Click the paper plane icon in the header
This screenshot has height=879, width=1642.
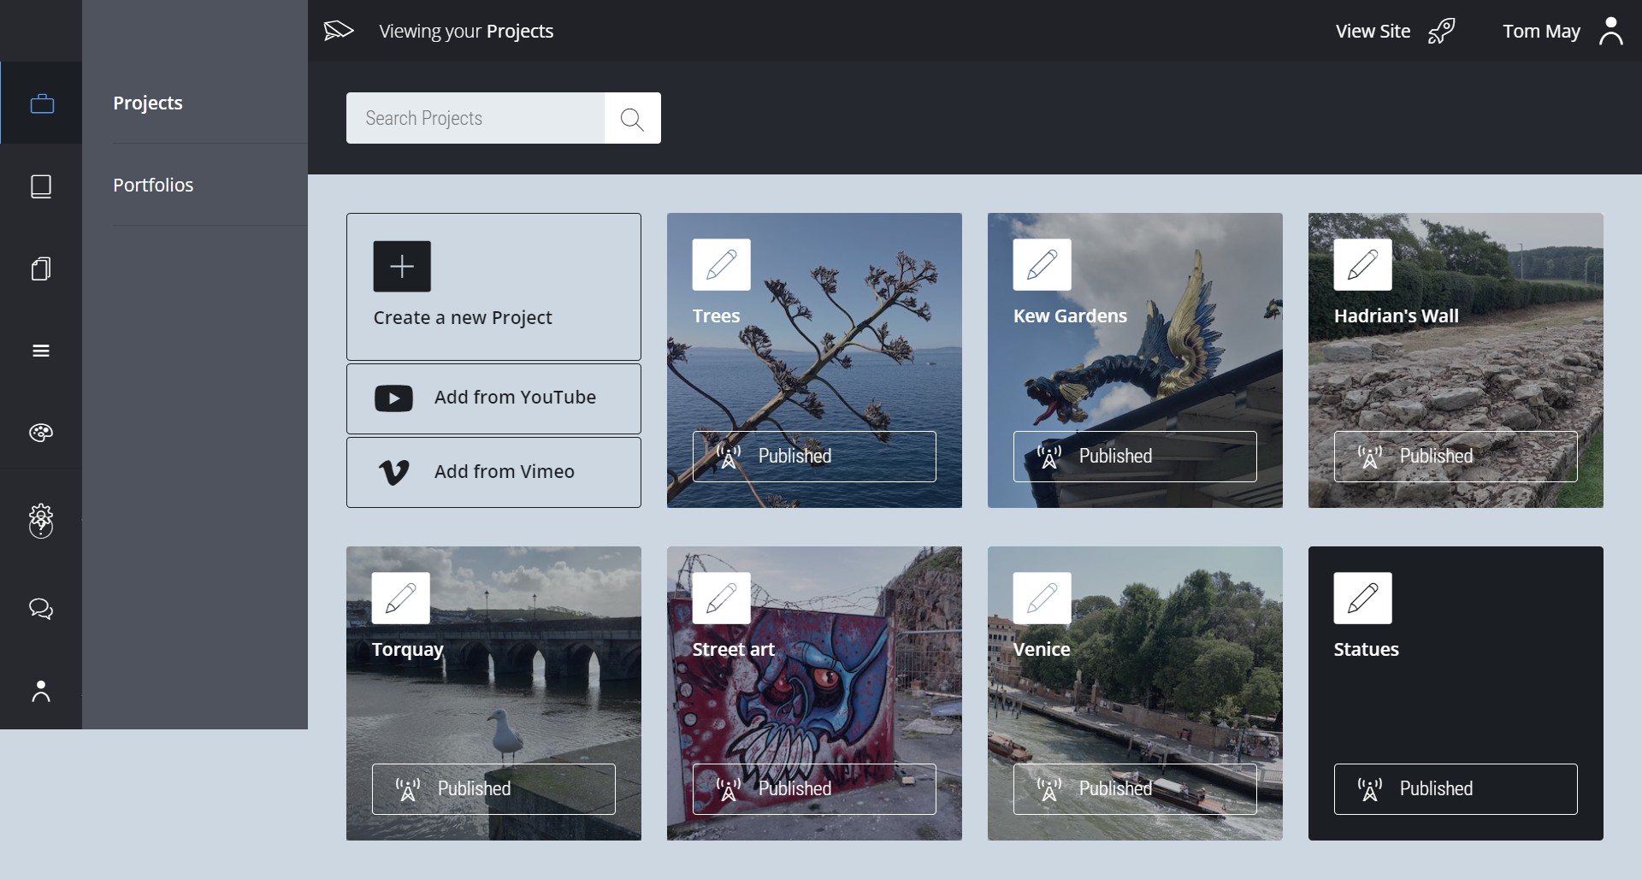coord(338,30)
